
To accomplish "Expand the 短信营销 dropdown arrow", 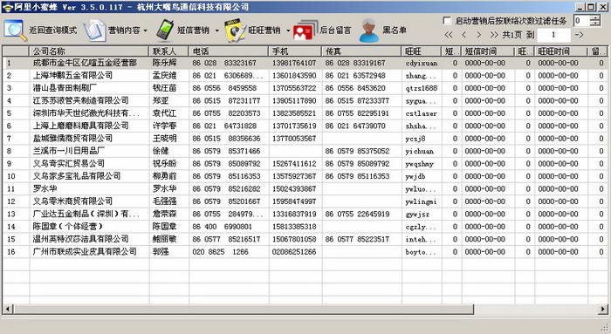I will pyautogui.click(x=217, y=31).
